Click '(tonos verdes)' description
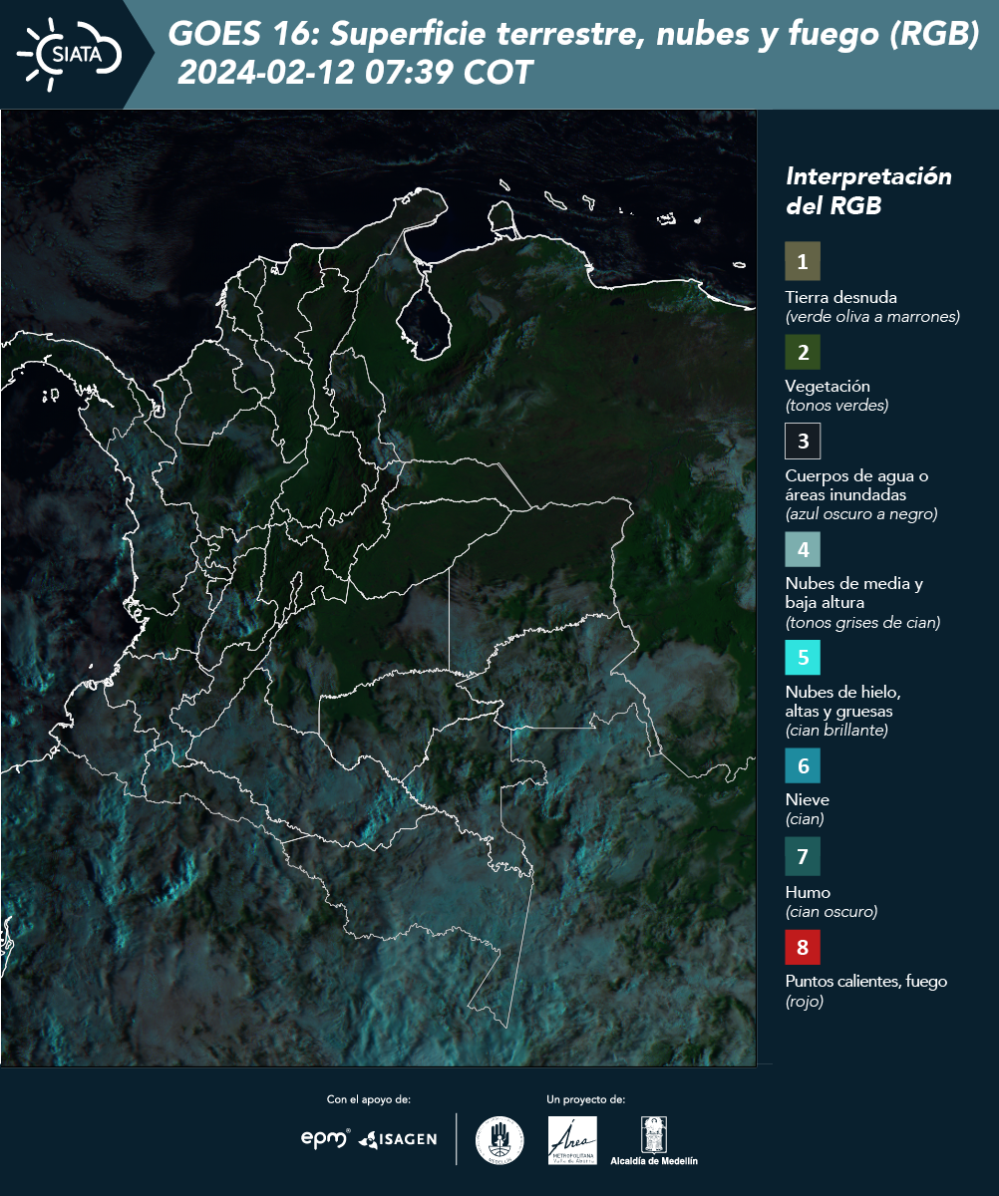The height and width of the screenshot is (1196, 999). [x=836, y=406]
